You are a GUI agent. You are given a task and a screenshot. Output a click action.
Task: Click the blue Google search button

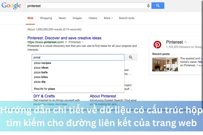pyautogui.click(x=158, y=6)
